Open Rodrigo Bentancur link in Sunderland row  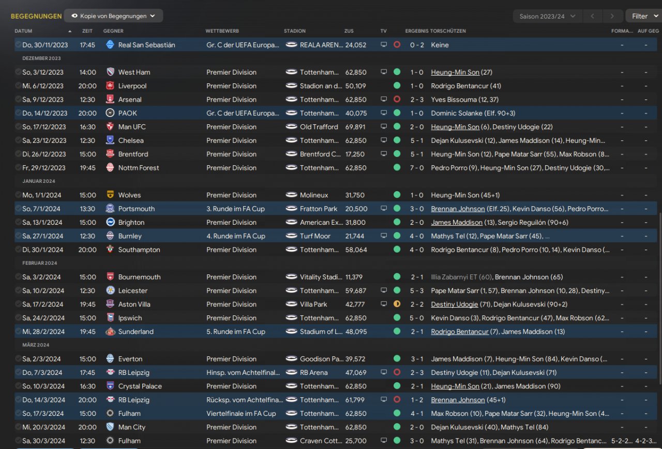point(459,331)
